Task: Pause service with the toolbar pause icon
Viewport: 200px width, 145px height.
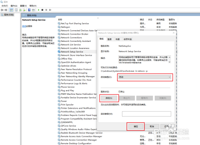Action: (x=46, y=10)
